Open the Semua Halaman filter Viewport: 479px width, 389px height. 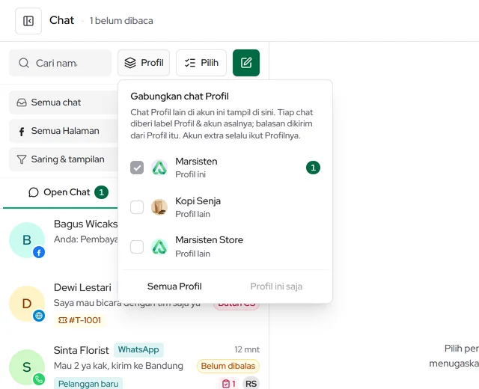click(64, 131)
